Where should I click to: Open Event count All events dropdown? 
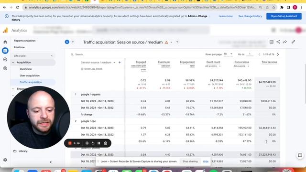point(213,66)
